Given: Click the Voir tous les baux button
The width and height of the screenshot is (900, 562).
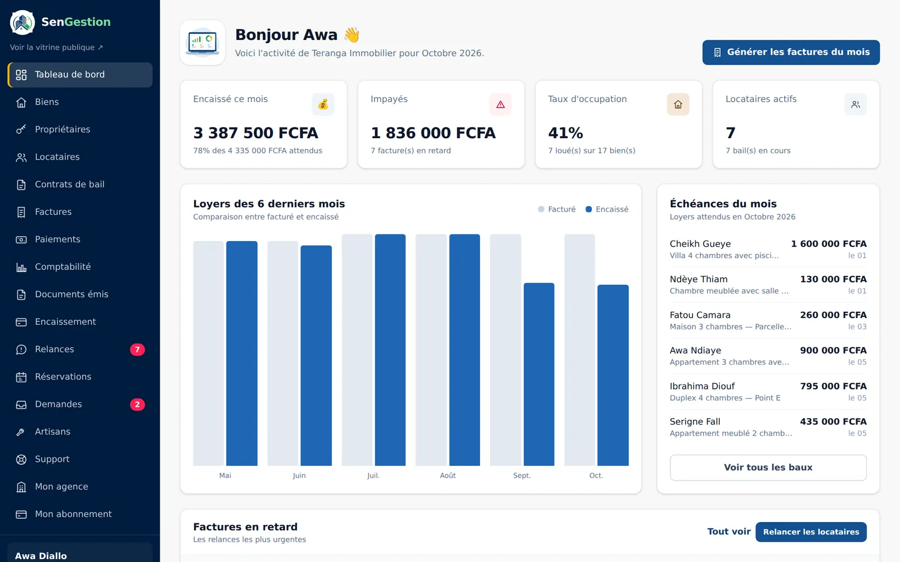Looking at the screenshot, I should point(768,468).
